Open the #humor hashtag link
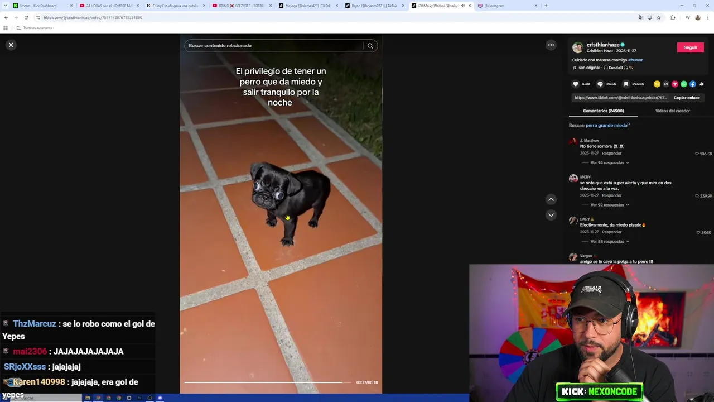The image size is (714, 402). tap(635, 60)
